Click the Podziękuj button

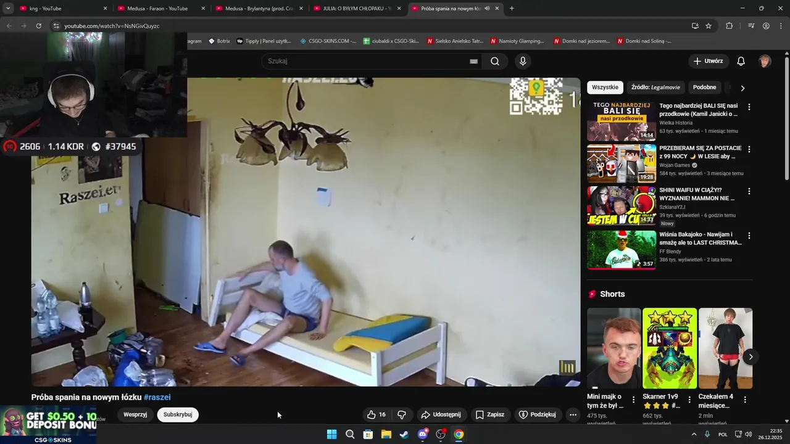[537, 414]
